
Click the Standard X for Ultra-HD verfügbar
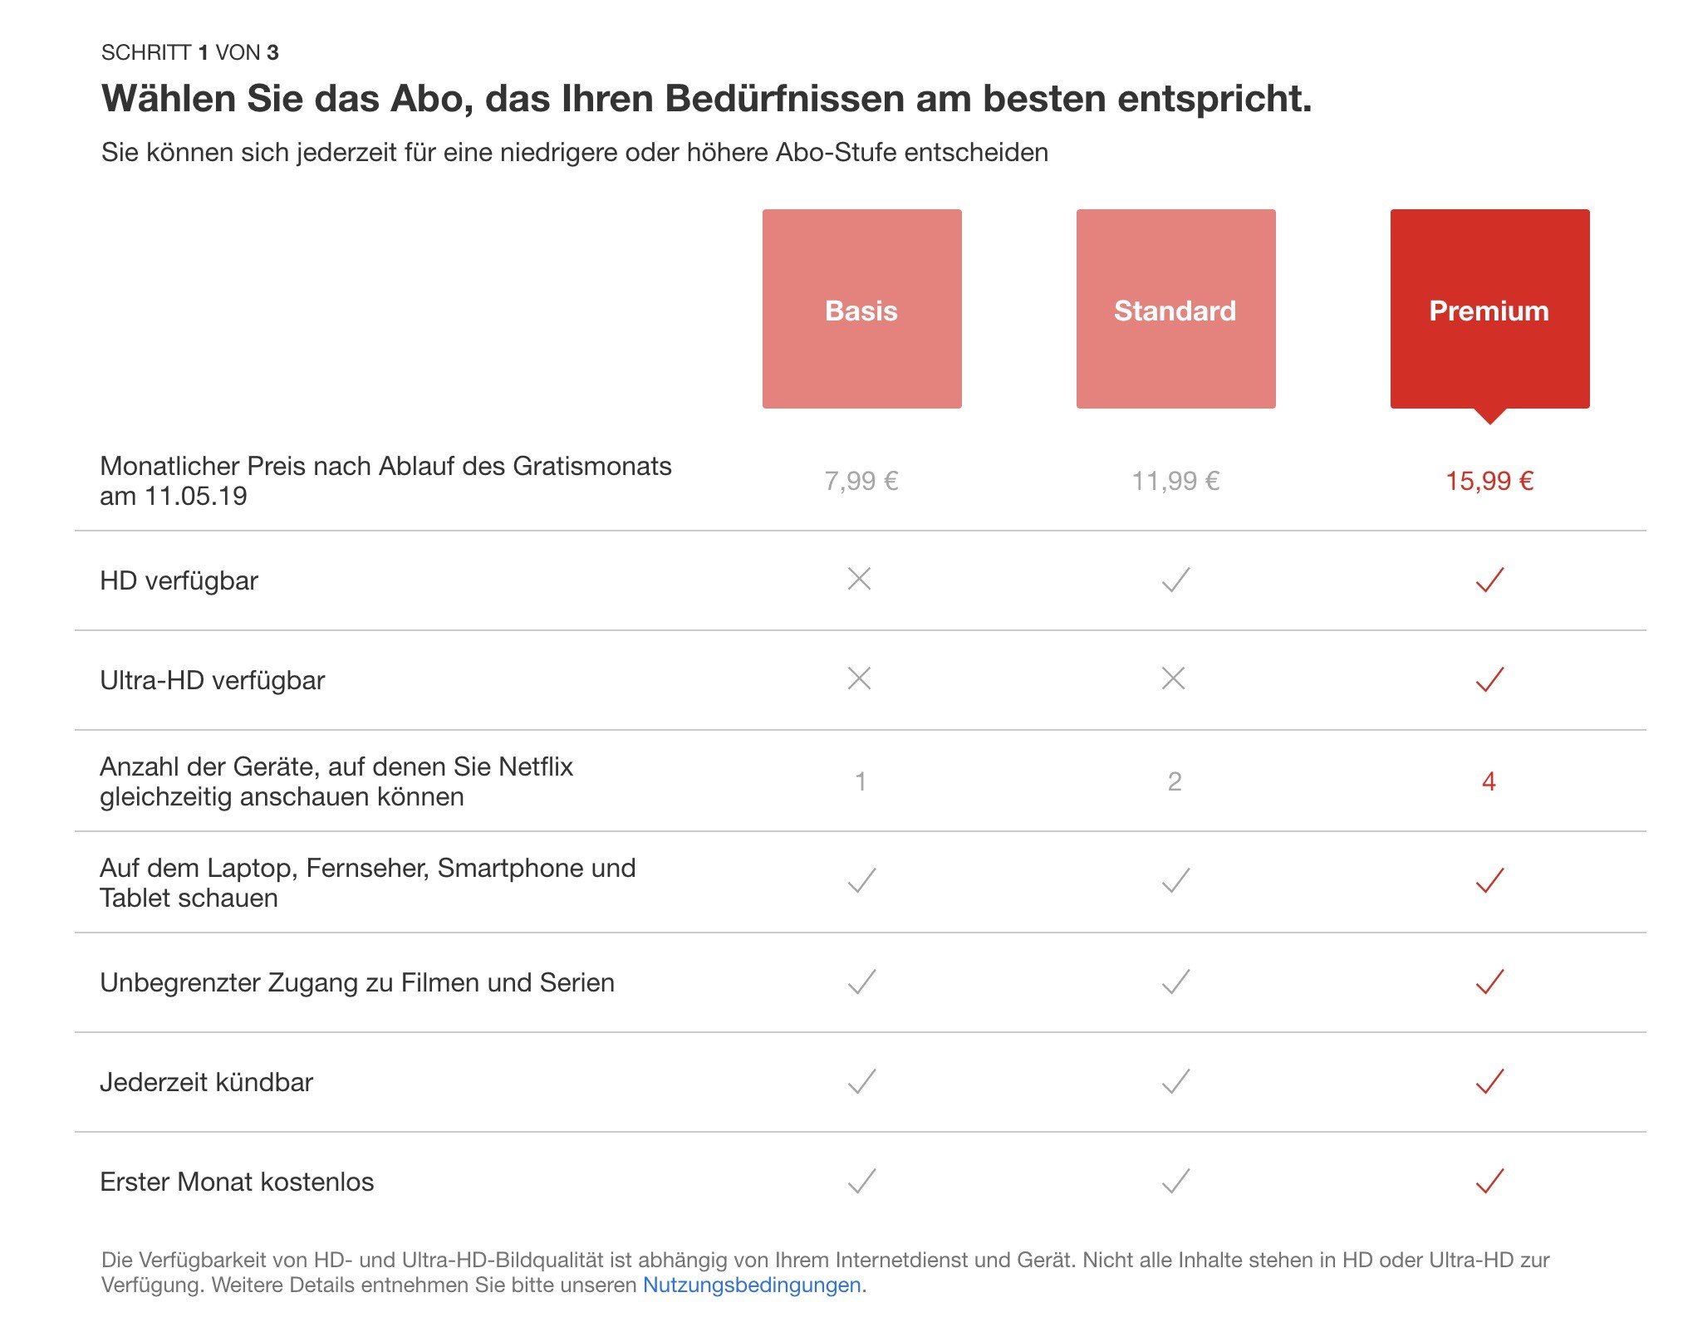[x=1174, y=678]
